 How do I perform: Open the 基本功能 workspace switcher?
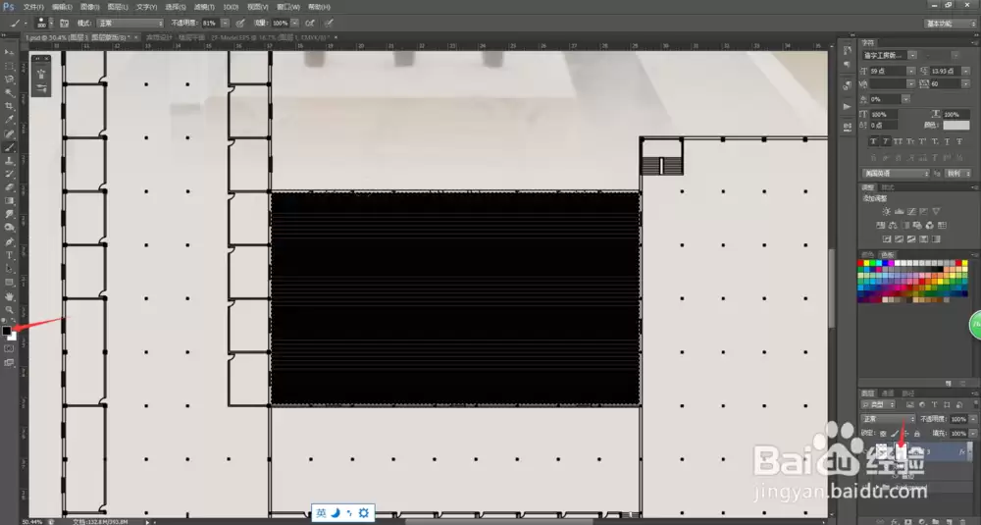950,24
